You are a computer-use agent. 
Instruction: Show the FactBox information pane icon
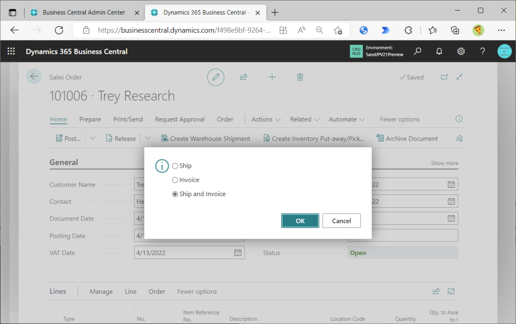[x=459, y=119]
